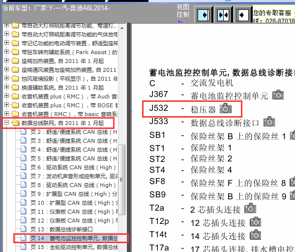Expand the 带记忆功能的电动调节装置 folder
The height and width of the screenshot is (252, 295).
pyautogui.click(x=6, y=43)
